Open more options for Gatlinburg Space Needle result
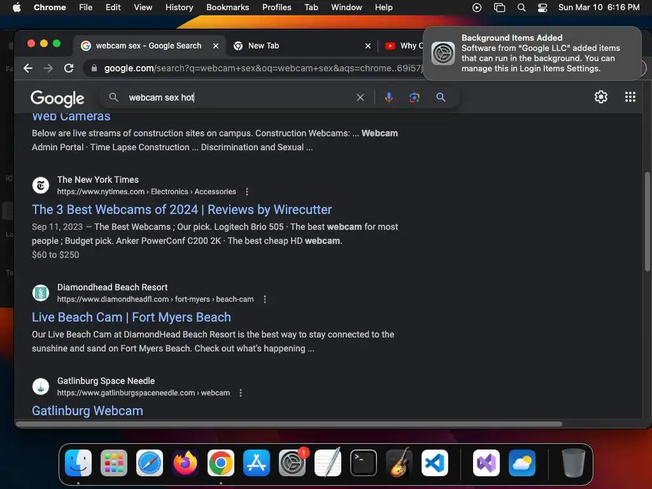Image resolution: width=652 pixels, height=489 pixels. tap(241, 393)
